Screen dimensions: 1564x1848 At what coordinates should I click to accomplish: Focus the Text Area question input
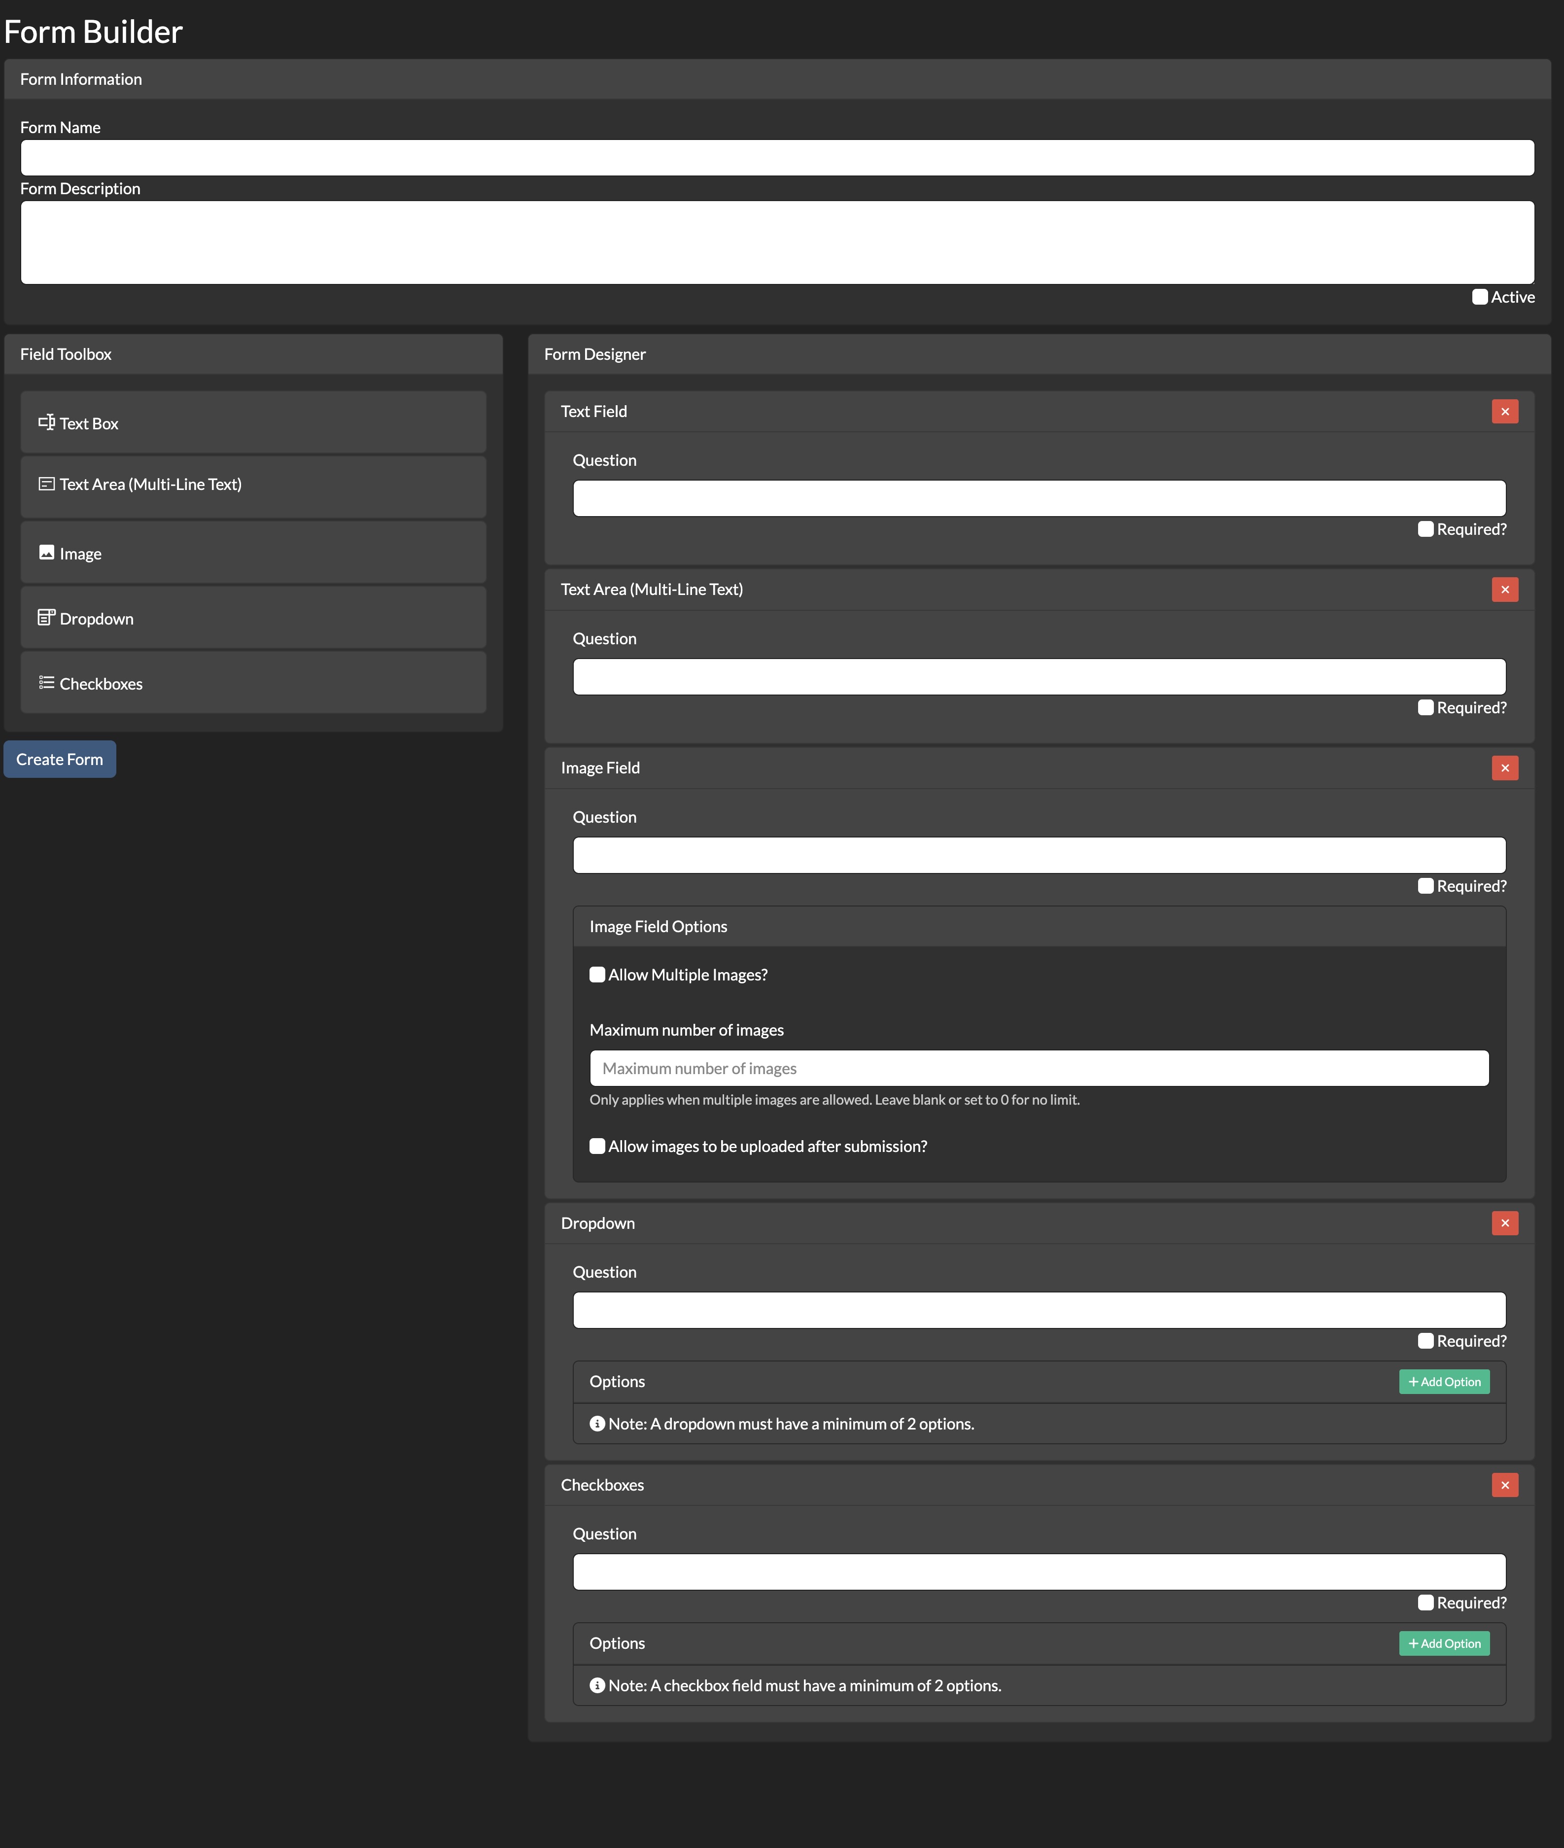tap(1039, 677)
